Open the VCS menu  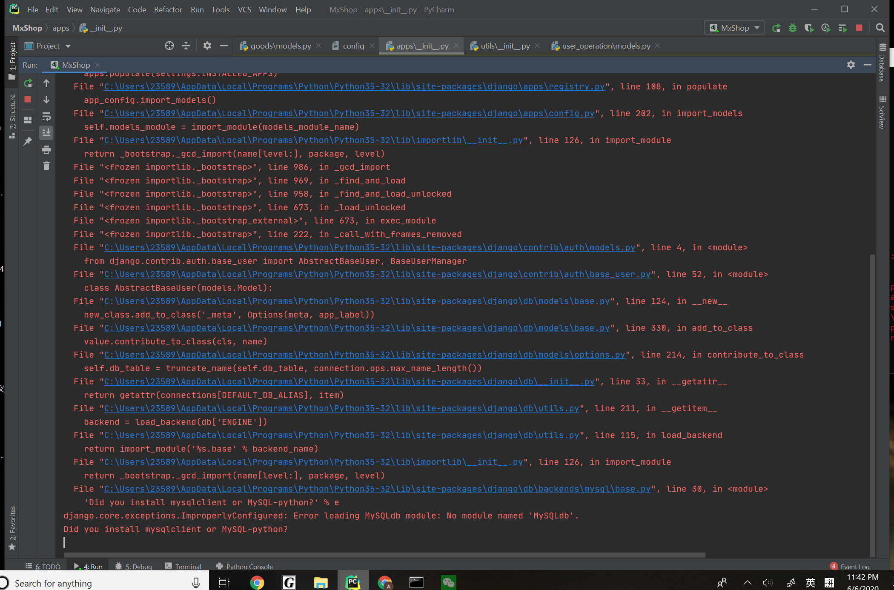pos(244,9)
